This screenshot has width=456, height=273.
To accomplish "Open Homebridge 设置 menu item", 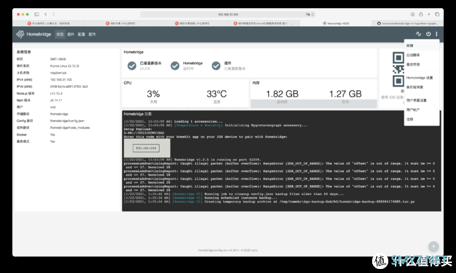I will coord(422,78).
